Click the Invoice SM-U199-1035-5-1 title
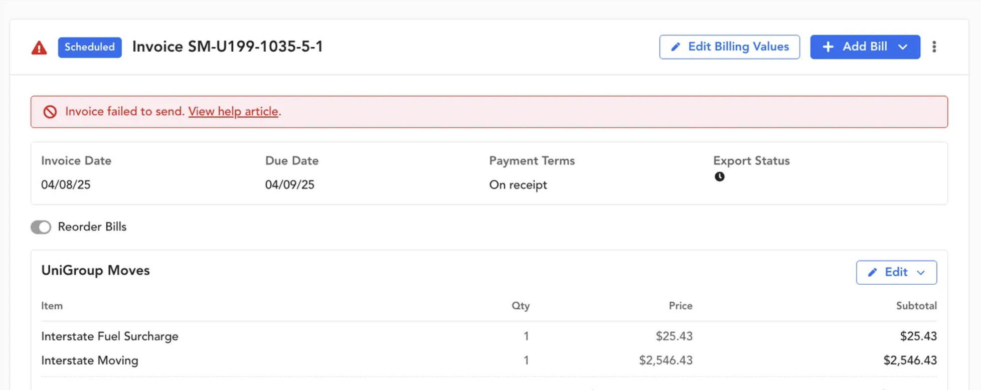This screenshot has width=981, height=390. (x=228, y=47)
